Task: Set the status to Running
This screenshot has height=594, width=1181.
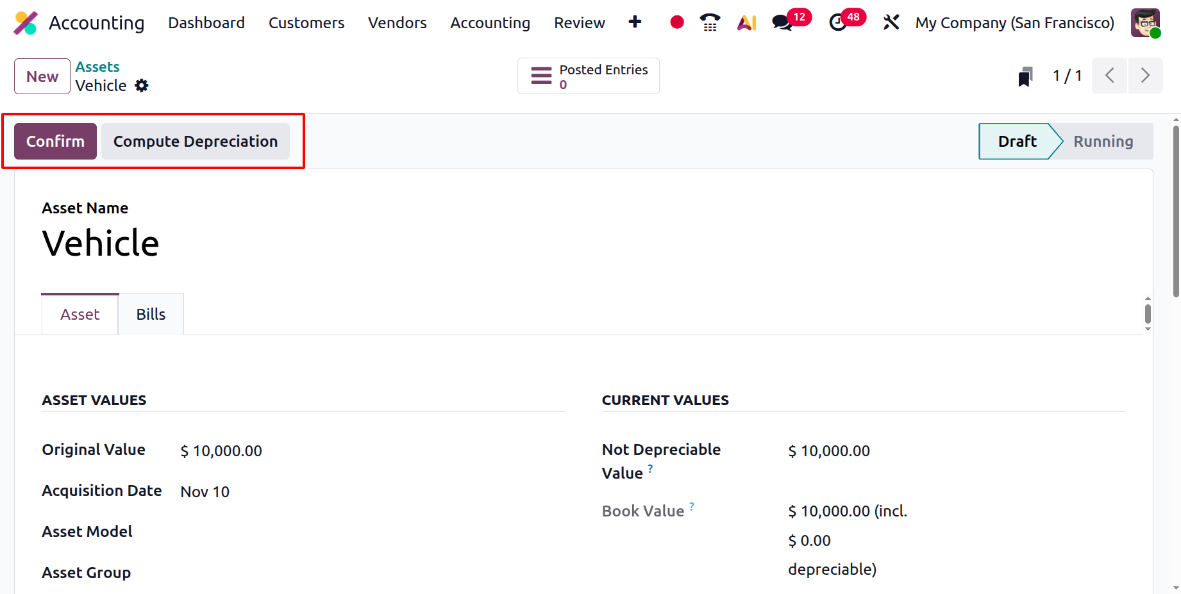Action: 1103,142
